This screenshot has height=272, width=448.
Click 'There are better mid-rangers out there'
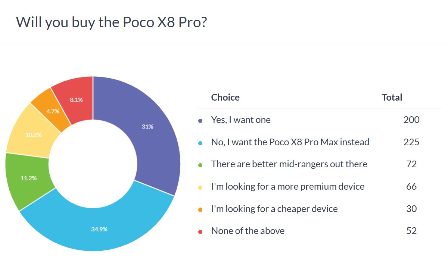coord(289,164)
